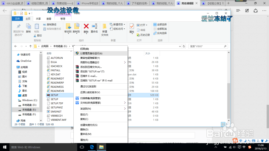Click the explorer Back arrow
The width and height of the screenshot is (269, 151).
click(x=16, y=46)
